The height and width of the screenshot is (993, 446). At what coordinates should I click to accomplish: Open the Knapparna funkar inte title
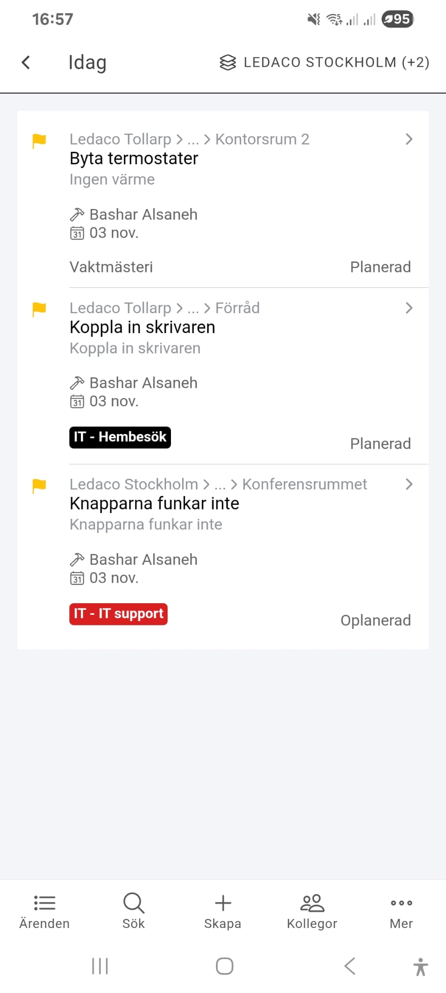[154, 504]
